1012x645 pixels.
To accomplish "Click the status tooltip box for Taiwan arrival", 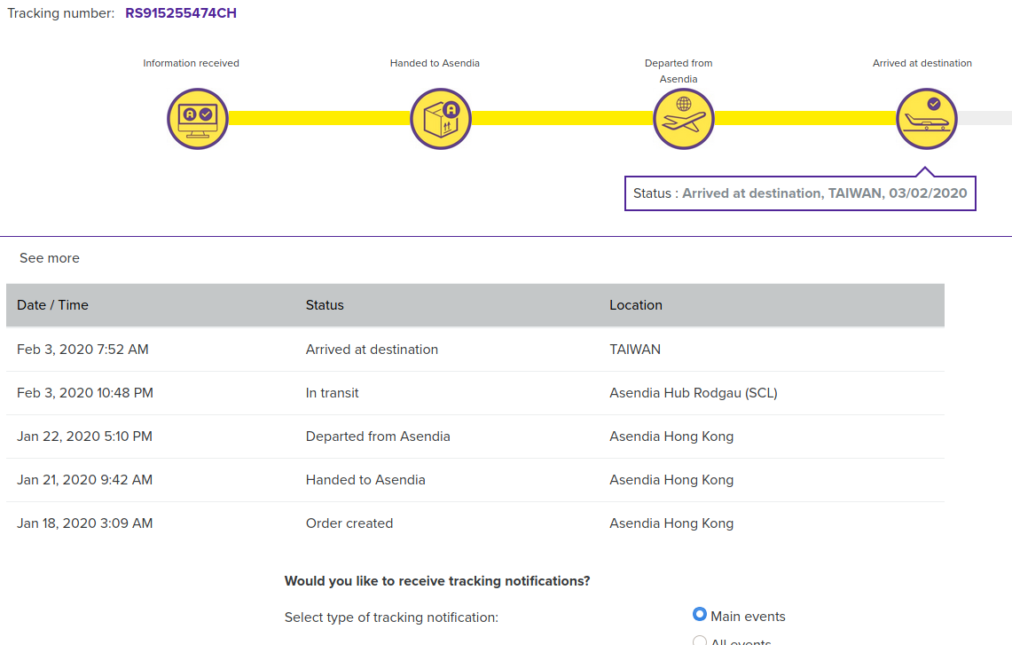I will [800, 193].
